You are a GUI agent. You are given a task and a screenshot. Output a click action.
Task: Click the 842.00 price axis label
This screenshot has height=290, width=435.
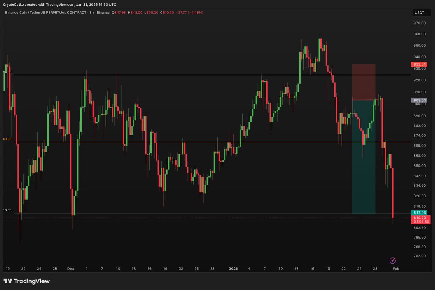point(419,176)
